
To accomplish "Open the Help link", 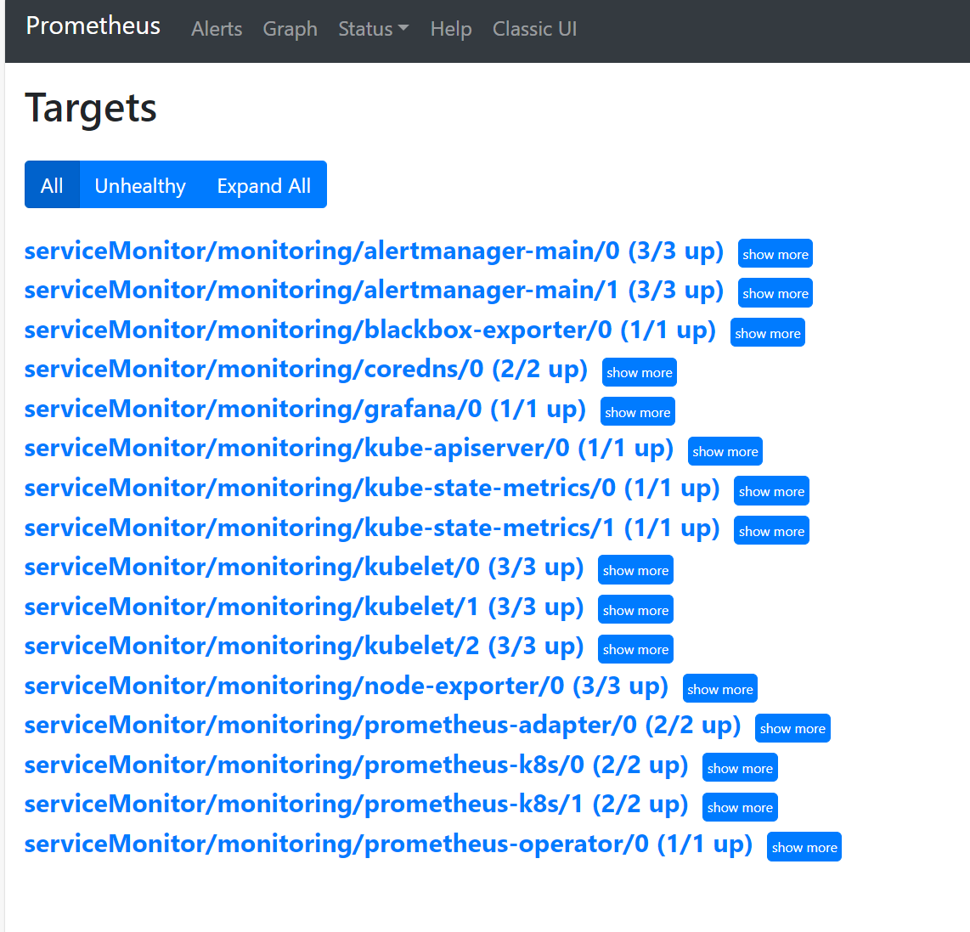I will pyautogui.click(x=451, y=29).
